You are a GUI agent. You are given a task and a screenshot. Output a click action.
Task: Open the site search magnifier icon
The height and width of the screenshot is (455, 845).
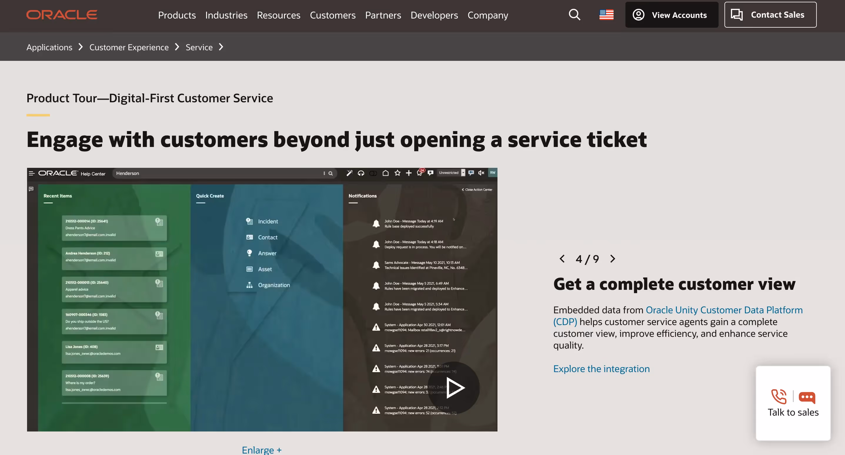[x=575, y=15]
